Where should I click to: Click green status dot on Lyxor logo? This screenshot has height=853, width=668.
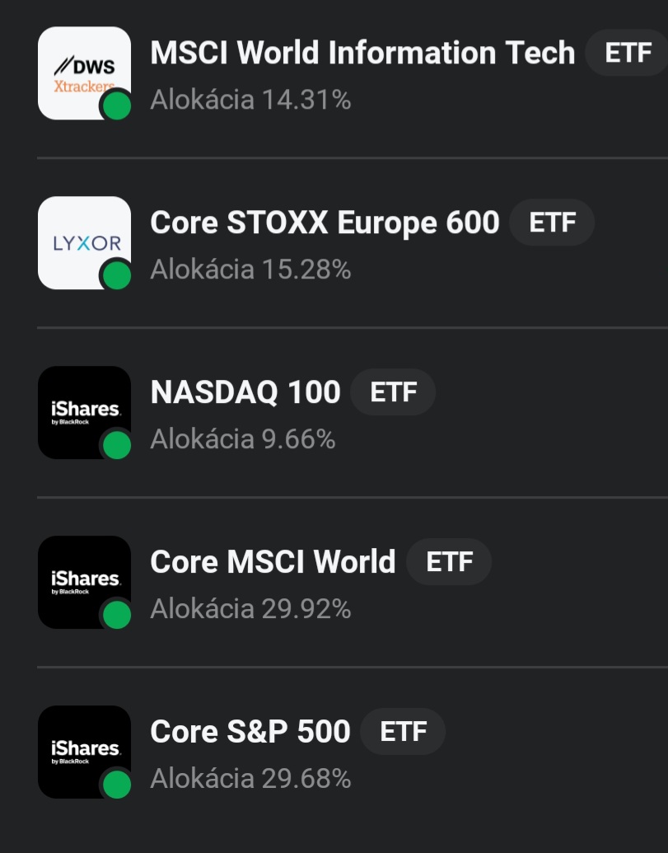[117, 276]
